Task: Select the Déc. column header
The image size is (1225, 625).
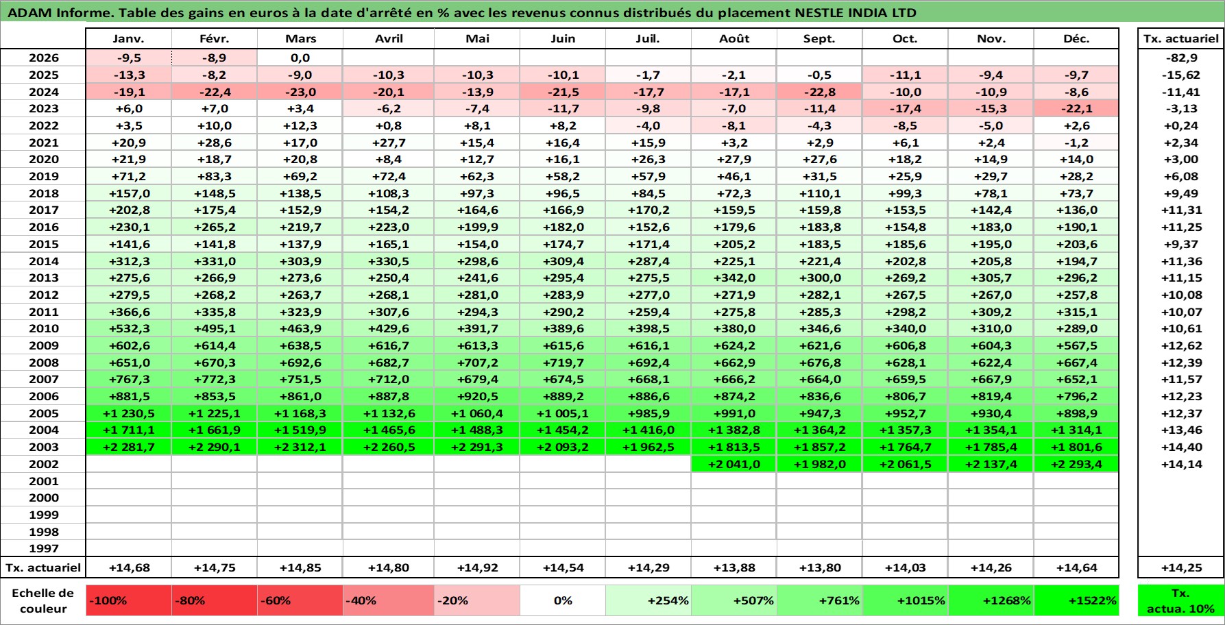Action: pyautogui.click(x=1076, y=38)
